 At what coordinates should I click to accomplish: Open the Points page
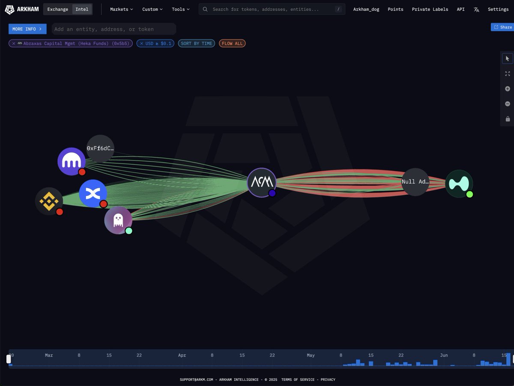[x=395, y=9]
